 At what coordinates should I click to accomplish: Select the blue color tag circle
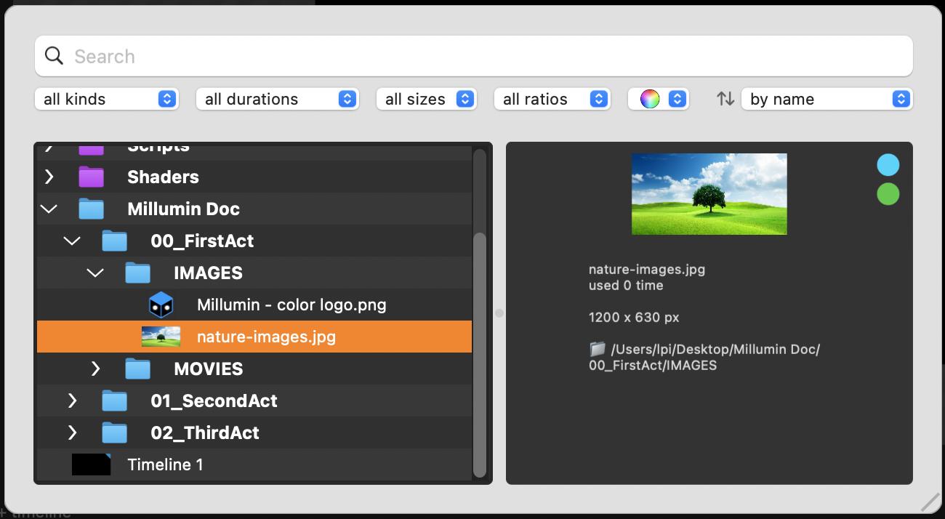(x=888, y=165)
